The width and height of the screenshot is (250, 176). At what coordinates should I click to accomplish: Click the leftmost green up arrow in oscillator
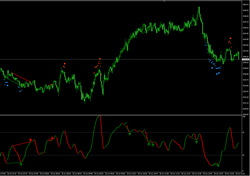[x=21, y=163]
